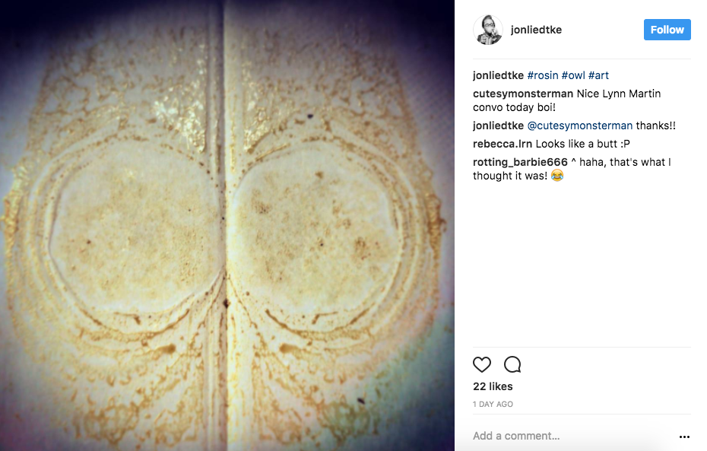Open the #owl hashtag
707x451 pixels.
pos(573,75)
